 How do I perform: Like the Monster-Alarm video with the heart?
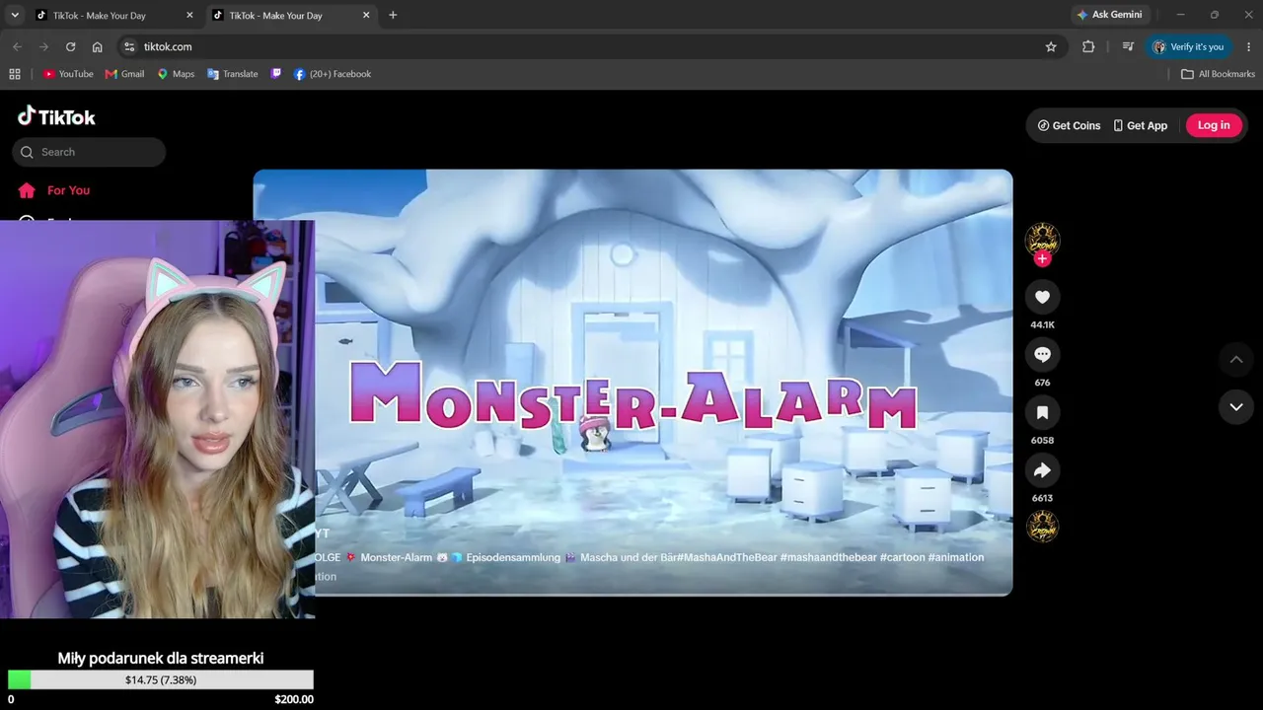(1042, 297)
